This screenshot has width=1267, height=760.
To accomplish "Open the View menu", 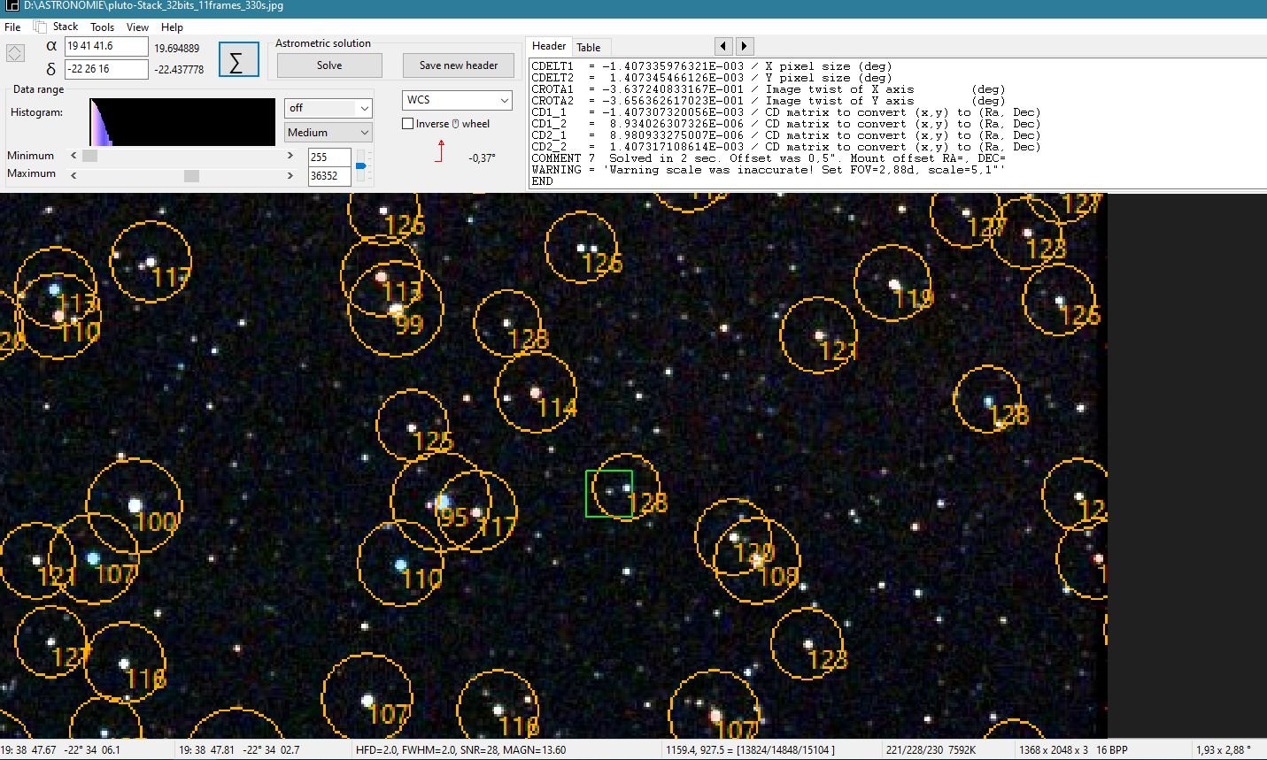I will click(137, 27).
